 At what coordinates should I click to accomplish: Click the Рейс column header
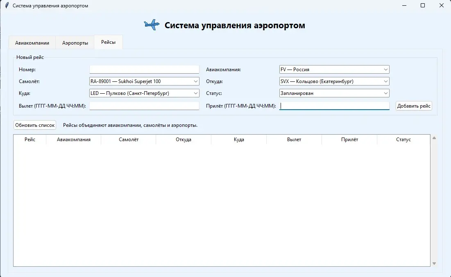click(30, 140)
